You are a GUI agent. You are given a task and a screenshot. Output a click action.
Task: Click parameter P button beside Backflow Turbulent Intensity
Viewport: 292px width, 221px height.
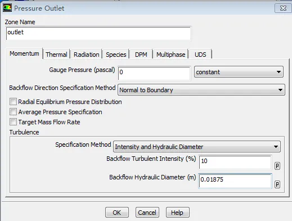[277, 166]
